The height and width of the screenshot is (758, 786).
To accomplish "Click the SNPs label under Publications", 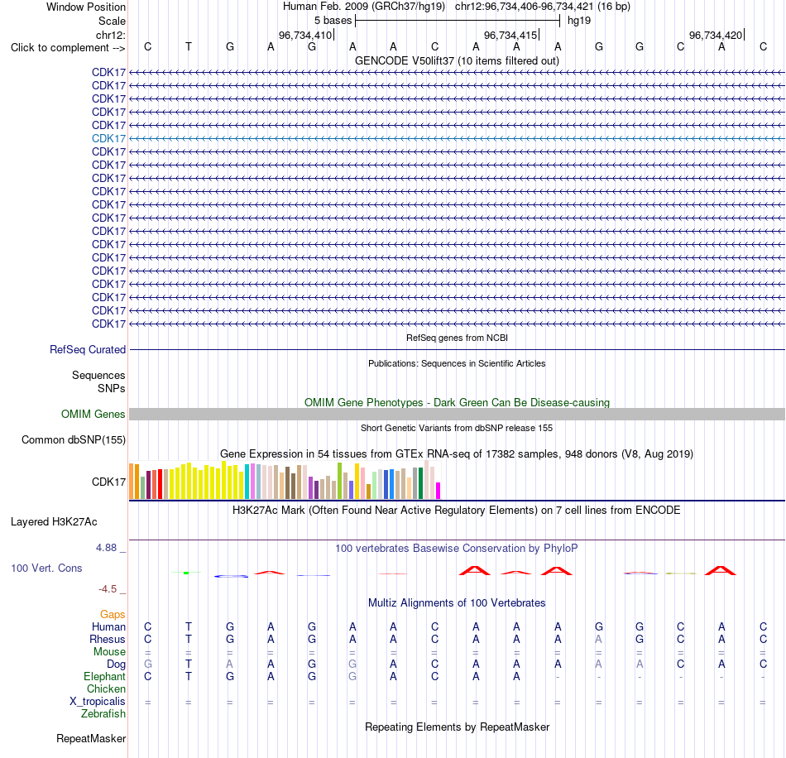I will pos(112,389).
